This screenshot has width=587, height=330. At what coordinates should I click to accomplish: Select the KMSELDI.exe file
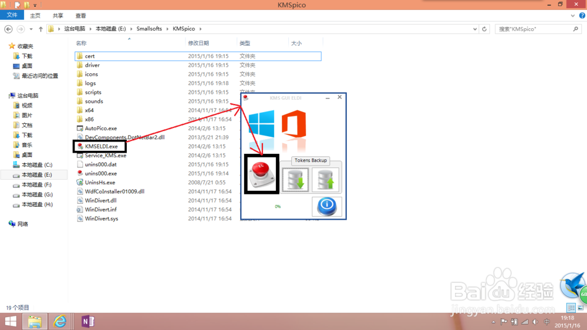[101, 146]
